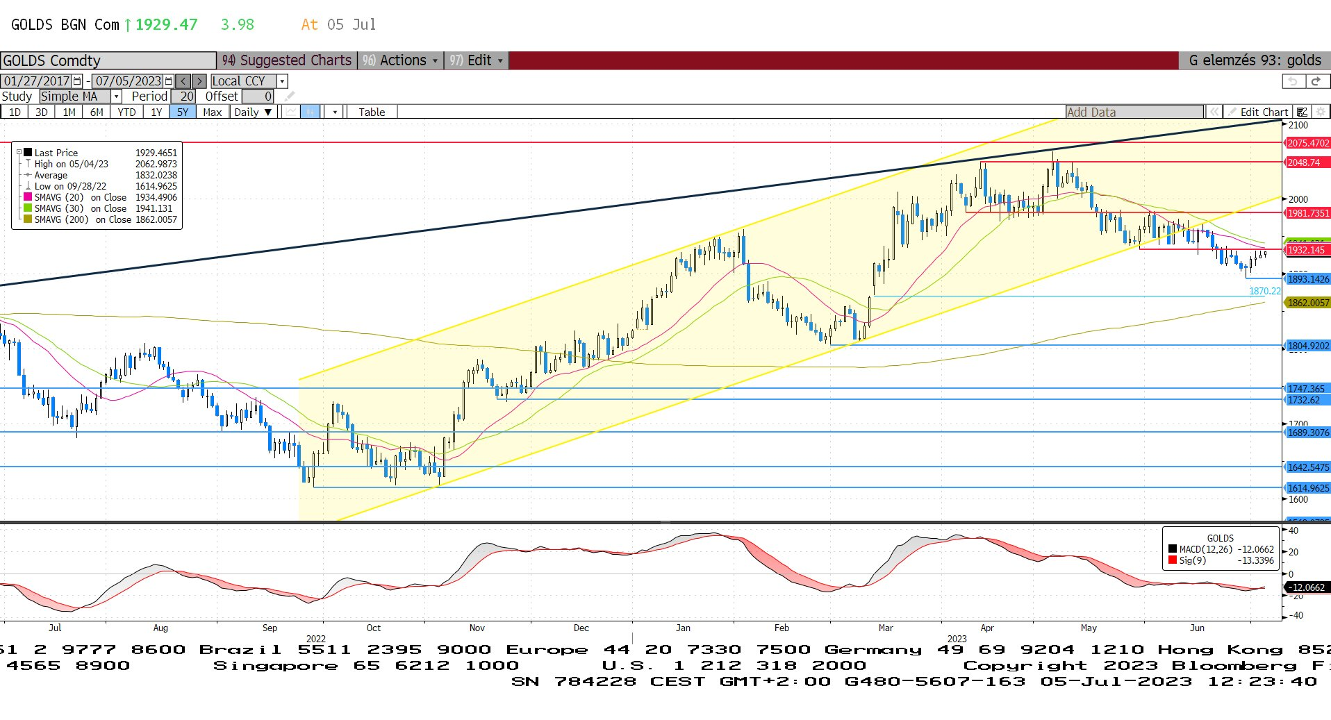Select the Max range tab

coord(213,112)
